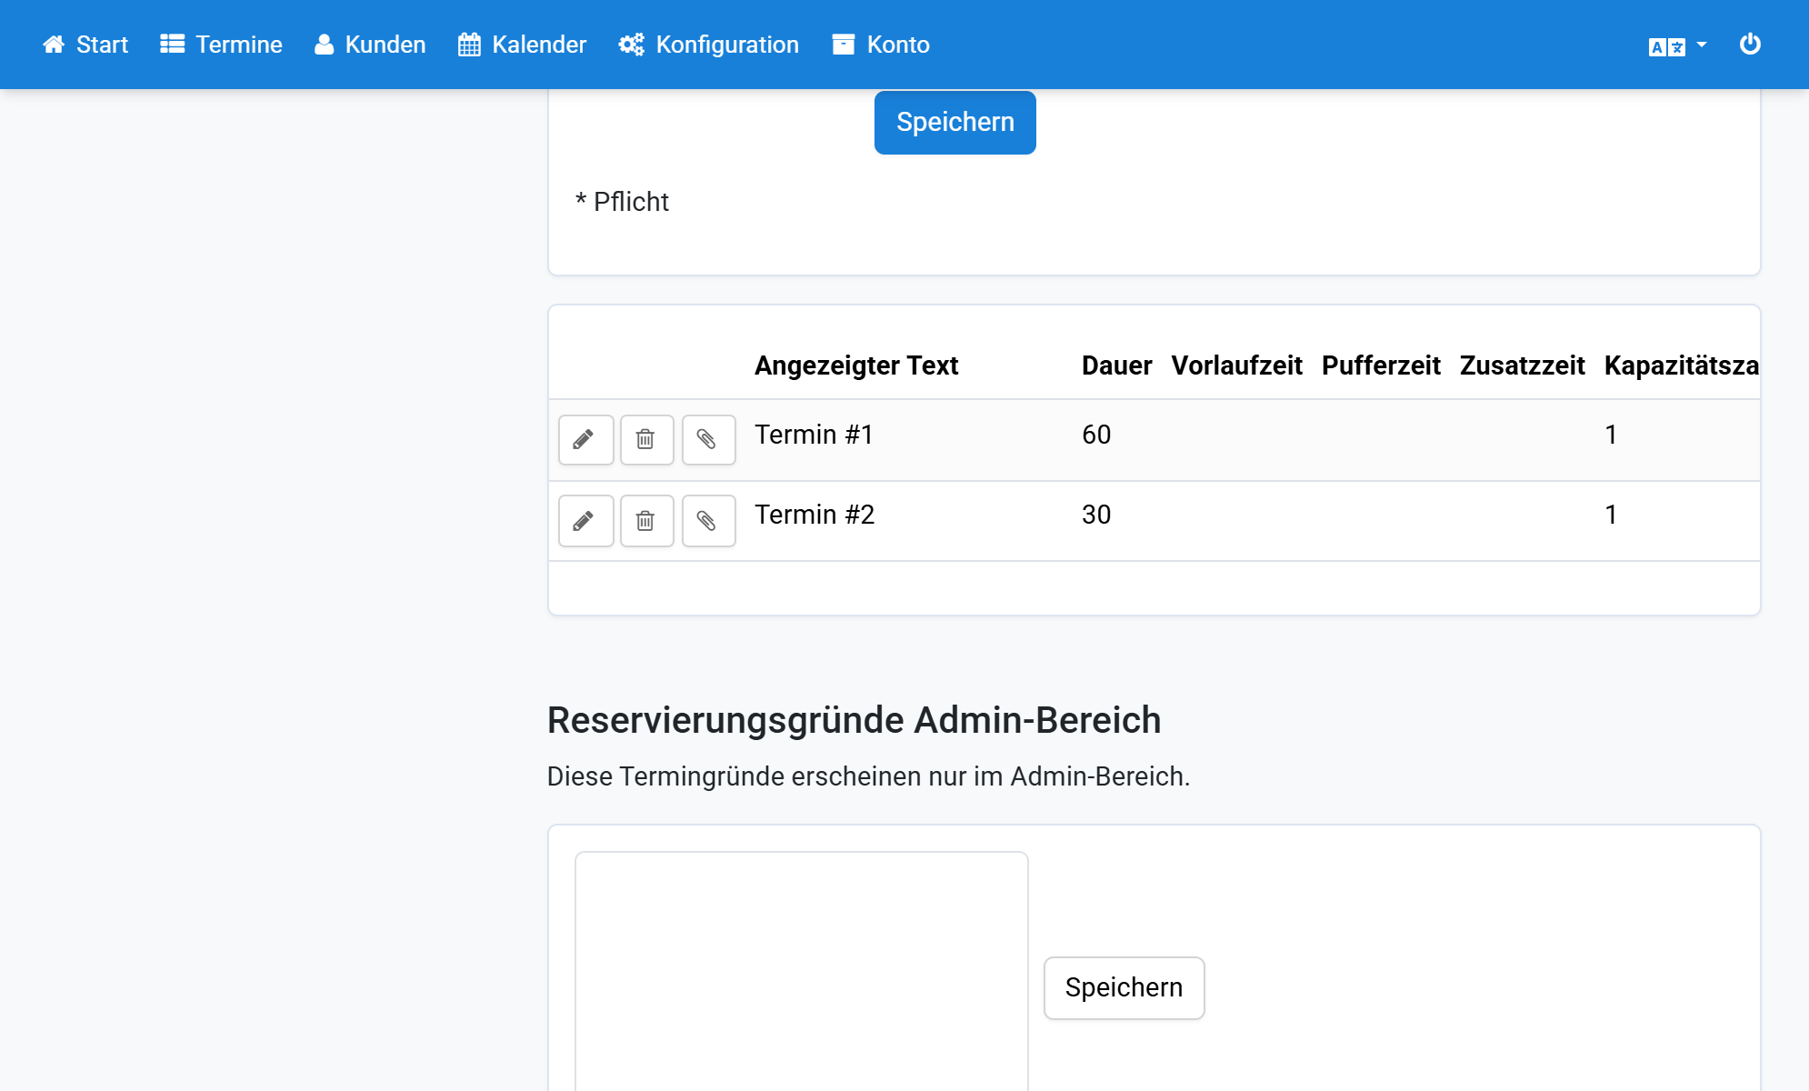Delete Termin #1 using trash icon

tap(646, 440)
